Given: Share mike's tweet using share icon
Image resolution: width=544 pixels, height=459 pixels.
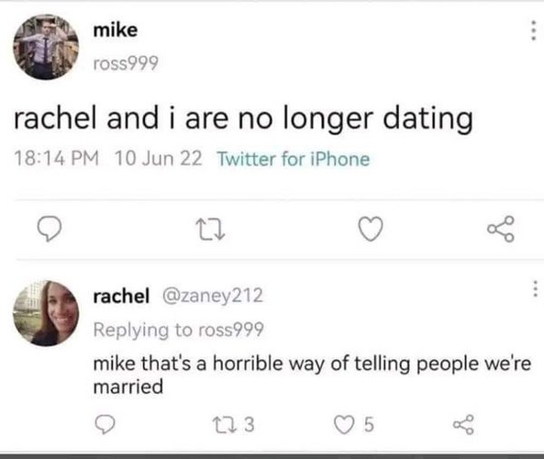Looking at the screenshot, I should tap(501, 229).
